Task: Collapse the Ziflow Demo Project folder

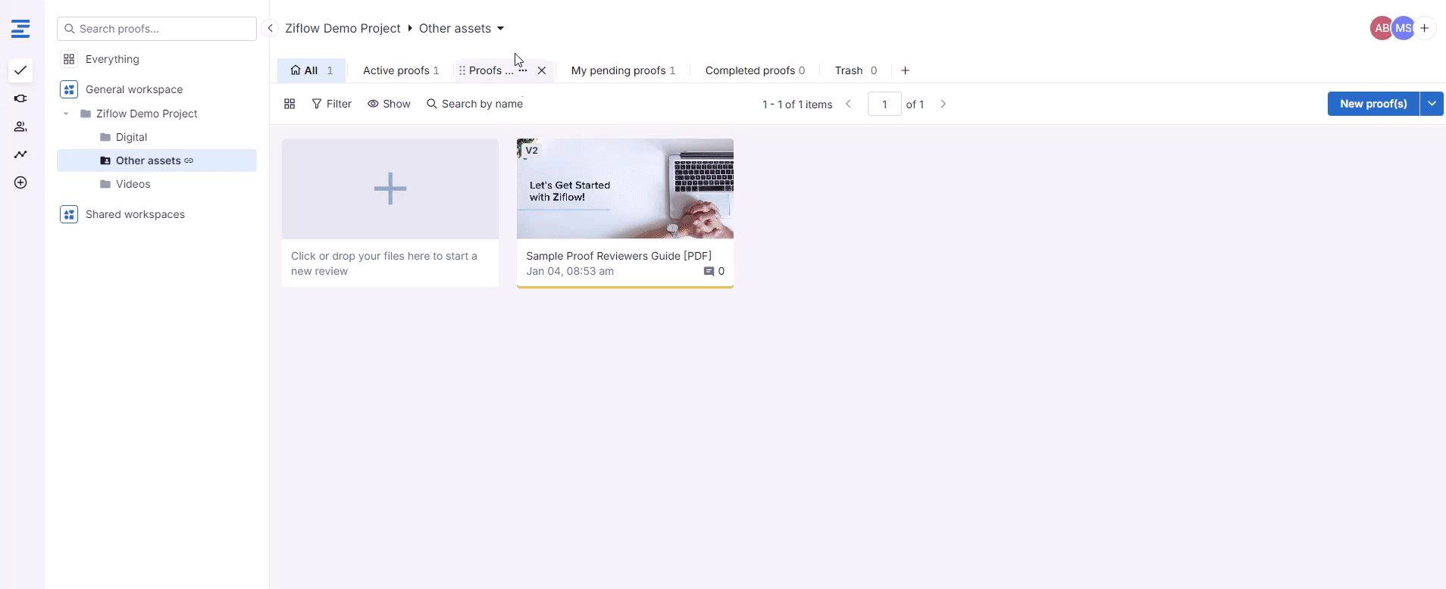Action: [x=66, y=114]
